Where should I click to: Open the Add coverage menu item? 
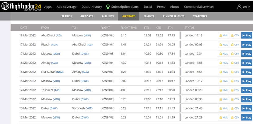(x=66, y=7)
